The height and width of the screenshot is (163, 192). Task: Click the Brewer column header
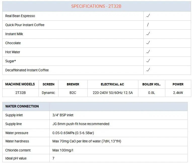73,84
